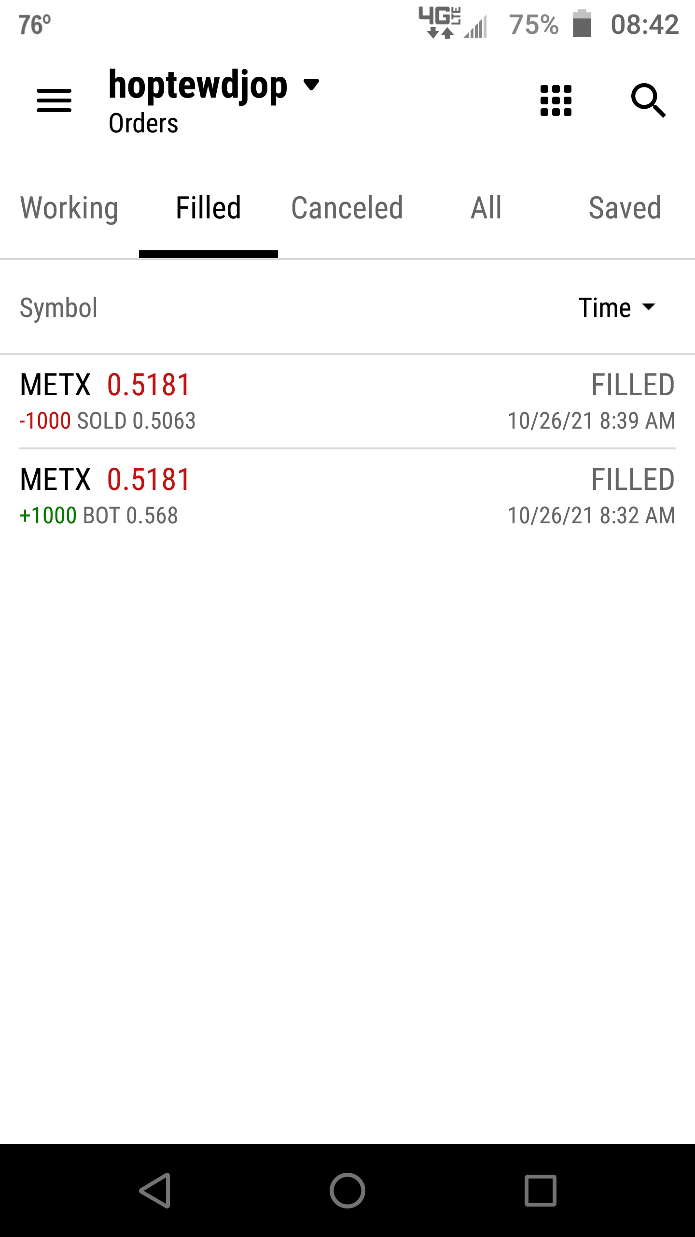Open the grid apps menu icon

556,101
